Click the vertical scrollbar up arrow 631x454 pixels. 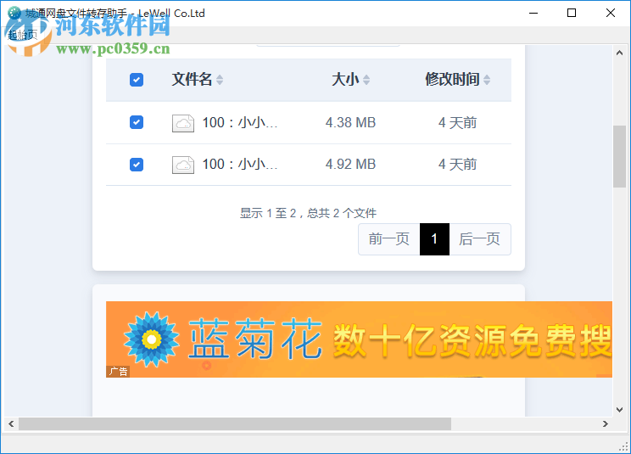tap(620, 53)
